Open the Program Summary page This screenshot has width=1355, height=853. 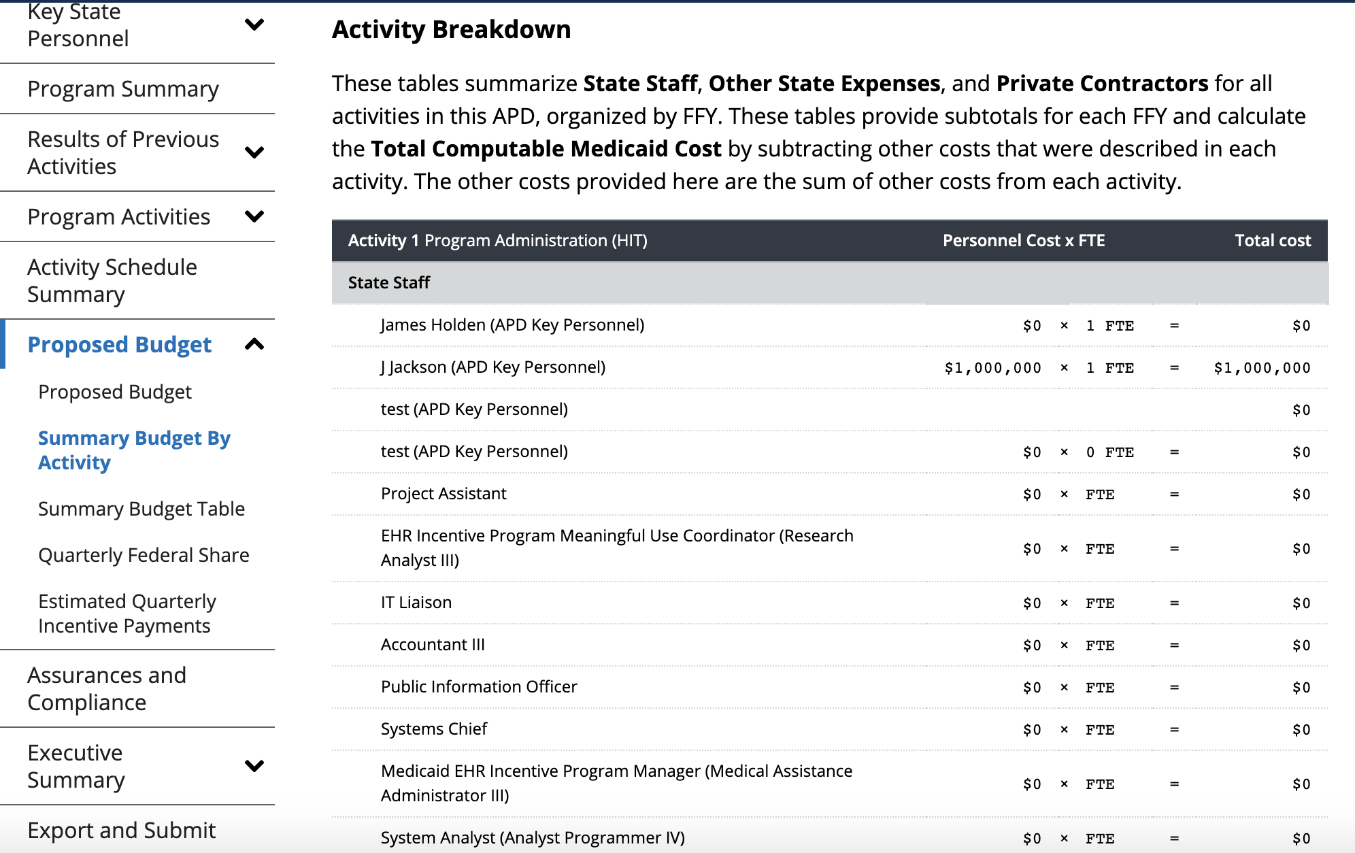pos(122,88)
